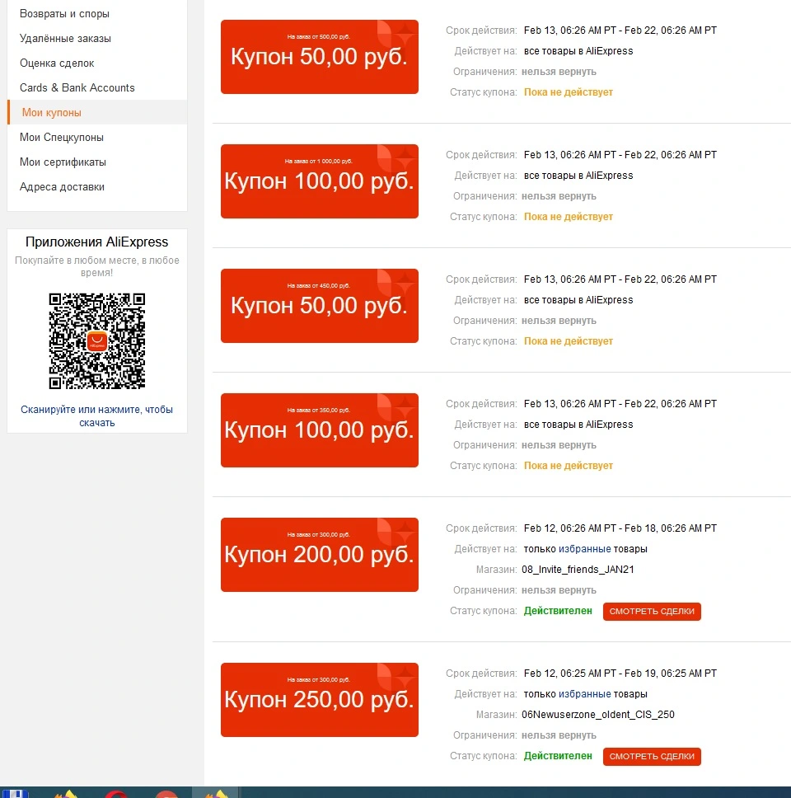Click store name 06Newuserzone_oldent_CIS_250
The image size is (791, 798).
598,715
